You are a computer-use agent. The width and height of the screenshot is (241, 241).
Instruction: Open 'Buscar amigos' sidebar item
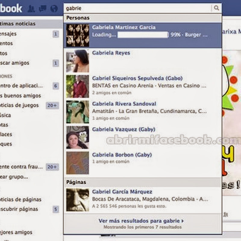[x=14, y=63]
